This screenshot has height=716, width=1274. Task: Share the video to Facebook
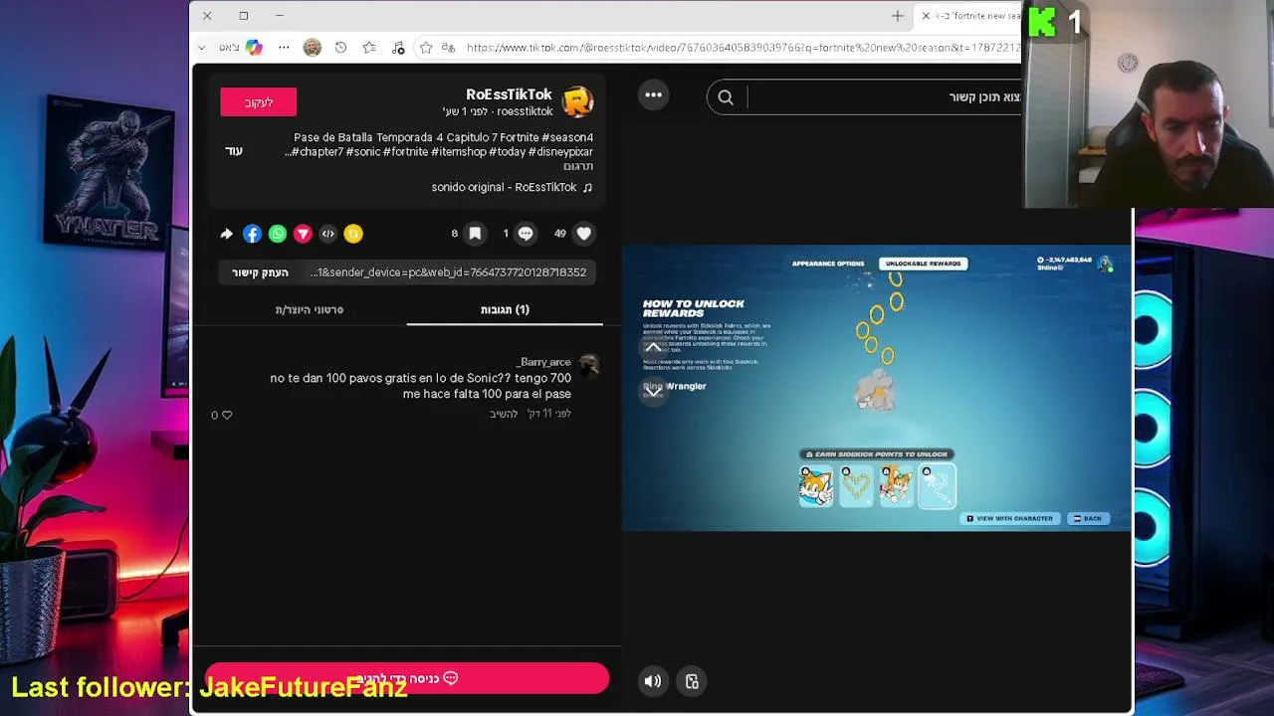[252, 234]
